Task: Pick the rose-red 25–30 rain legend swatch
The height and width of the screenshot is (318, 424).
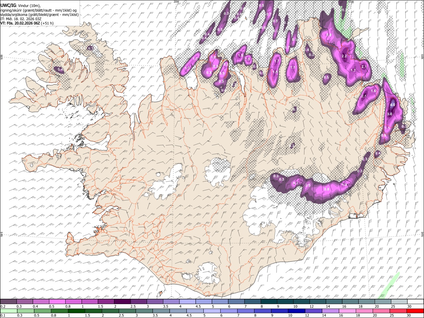Action: coord(398,311)
